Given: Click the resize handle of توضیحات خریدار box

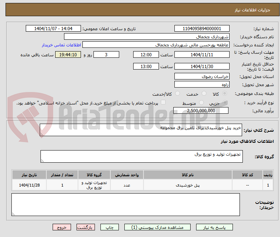Looking at the screenshot, I should (x=13, y=214).
